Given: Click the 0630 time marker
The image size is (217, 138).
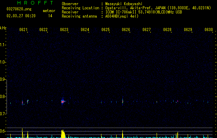Looking at the screenshot, I should [x=209, y=29].
